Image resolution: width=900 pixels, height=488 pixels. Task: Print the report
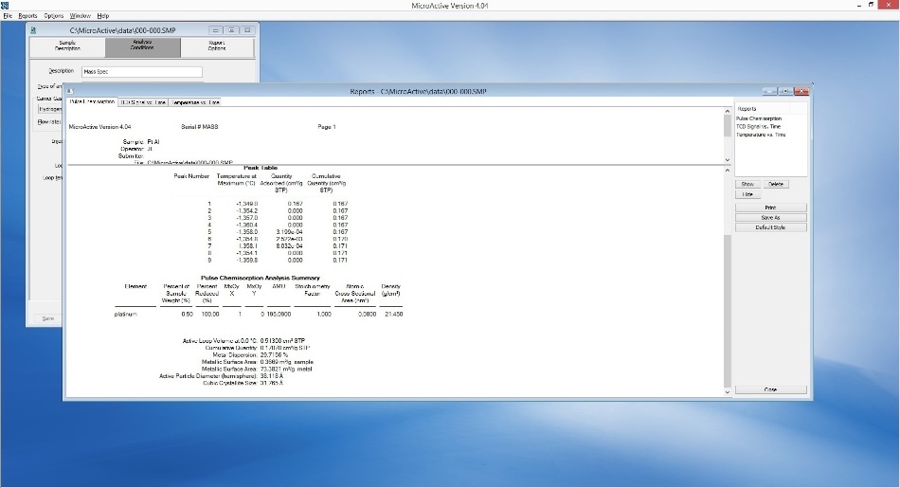coord(771,208)
